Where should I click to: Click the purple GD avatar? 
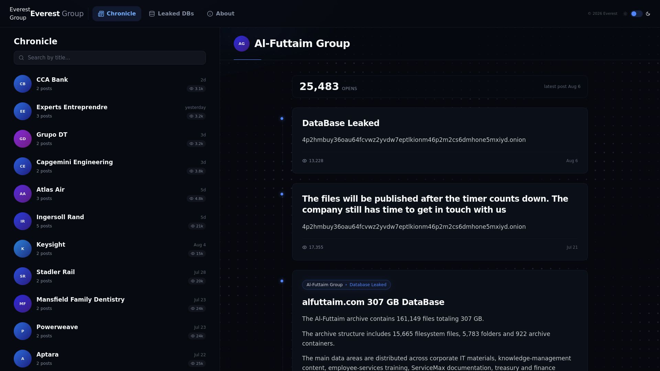[23, 139]
